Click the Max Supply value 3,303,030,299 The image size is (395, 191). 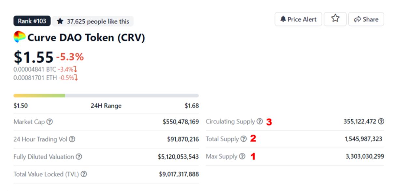click(365, 156)
